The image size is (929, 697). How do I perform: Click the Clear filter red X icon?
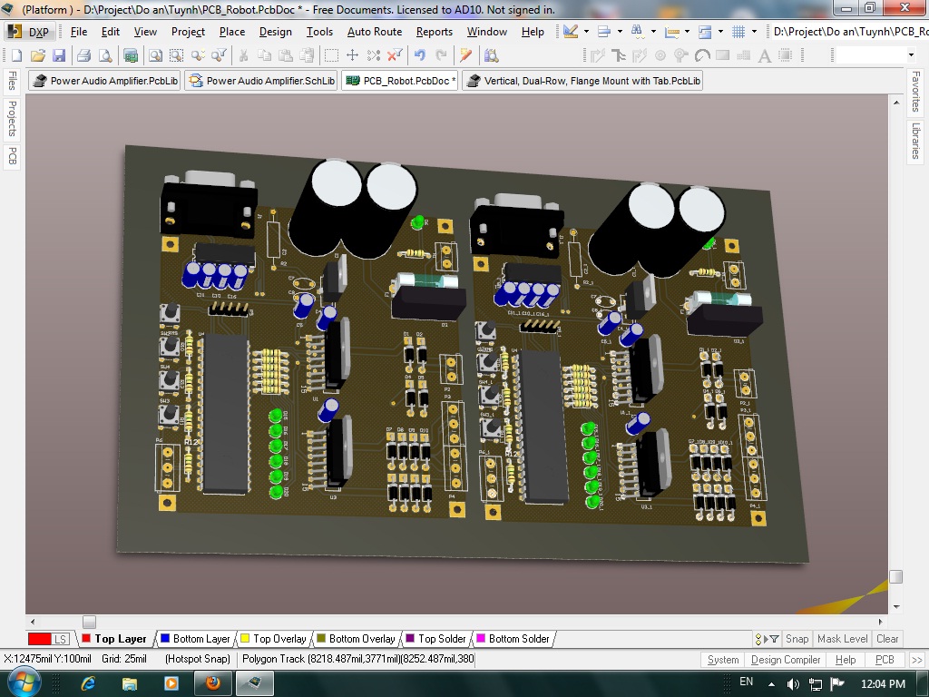coord(395,56)
